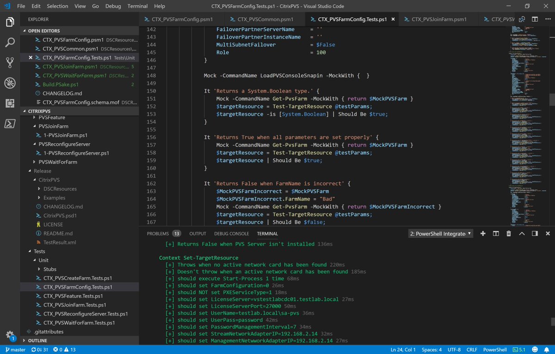Open the Search view in activity bar
This screenshot has width=555, height=354.
(x=10, y=42)
